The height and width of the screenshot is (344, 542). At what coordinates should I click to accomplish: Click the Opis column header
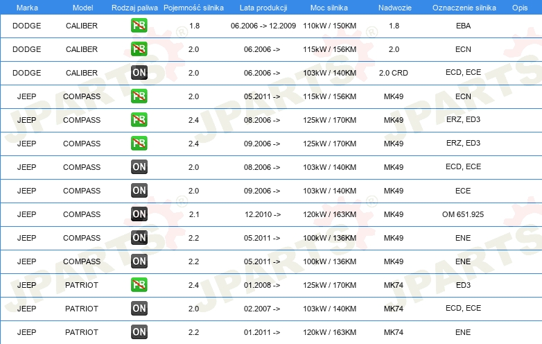[x=520, y=8]
